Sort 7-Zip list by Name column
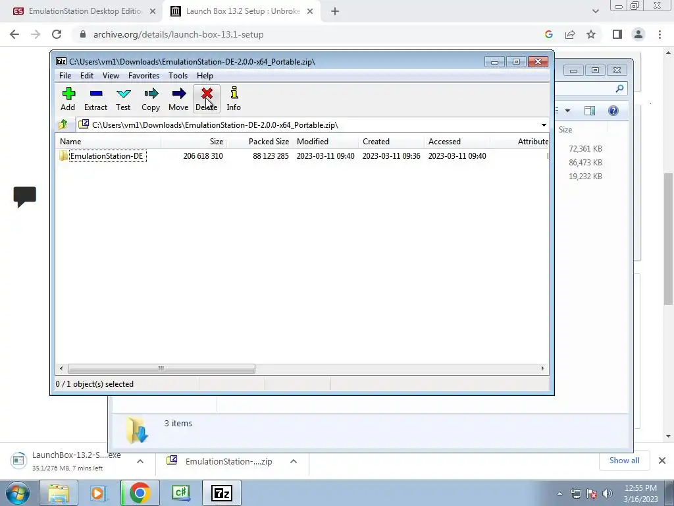This screenshot has width=674, height=506. coord(108,142)
